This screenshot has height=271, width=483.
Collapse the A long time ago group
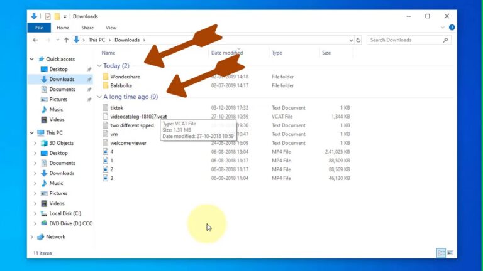pos(99,97)
